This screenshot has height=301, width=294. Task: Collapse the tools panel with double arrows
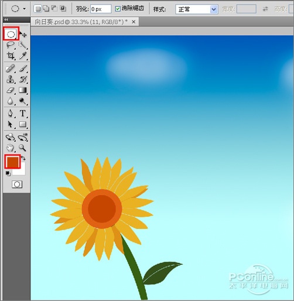(x=6, y=19)
